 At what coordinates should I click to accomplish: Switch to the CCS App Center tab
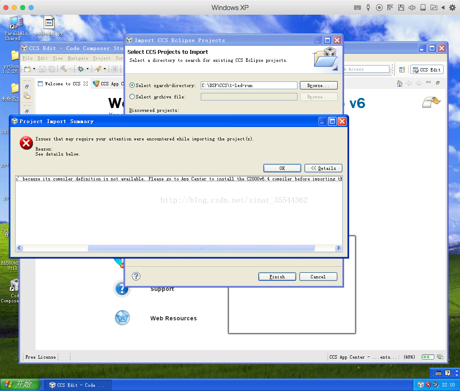(x=108, y=84)
